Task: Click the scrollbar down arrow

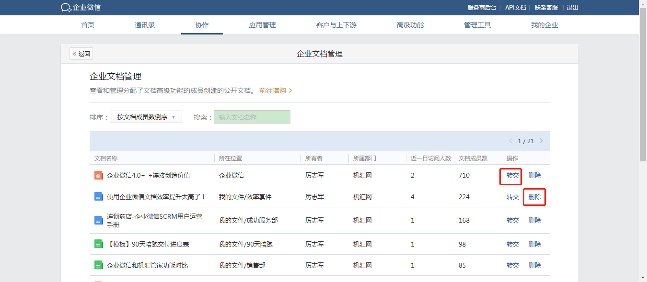Action: 643,277
